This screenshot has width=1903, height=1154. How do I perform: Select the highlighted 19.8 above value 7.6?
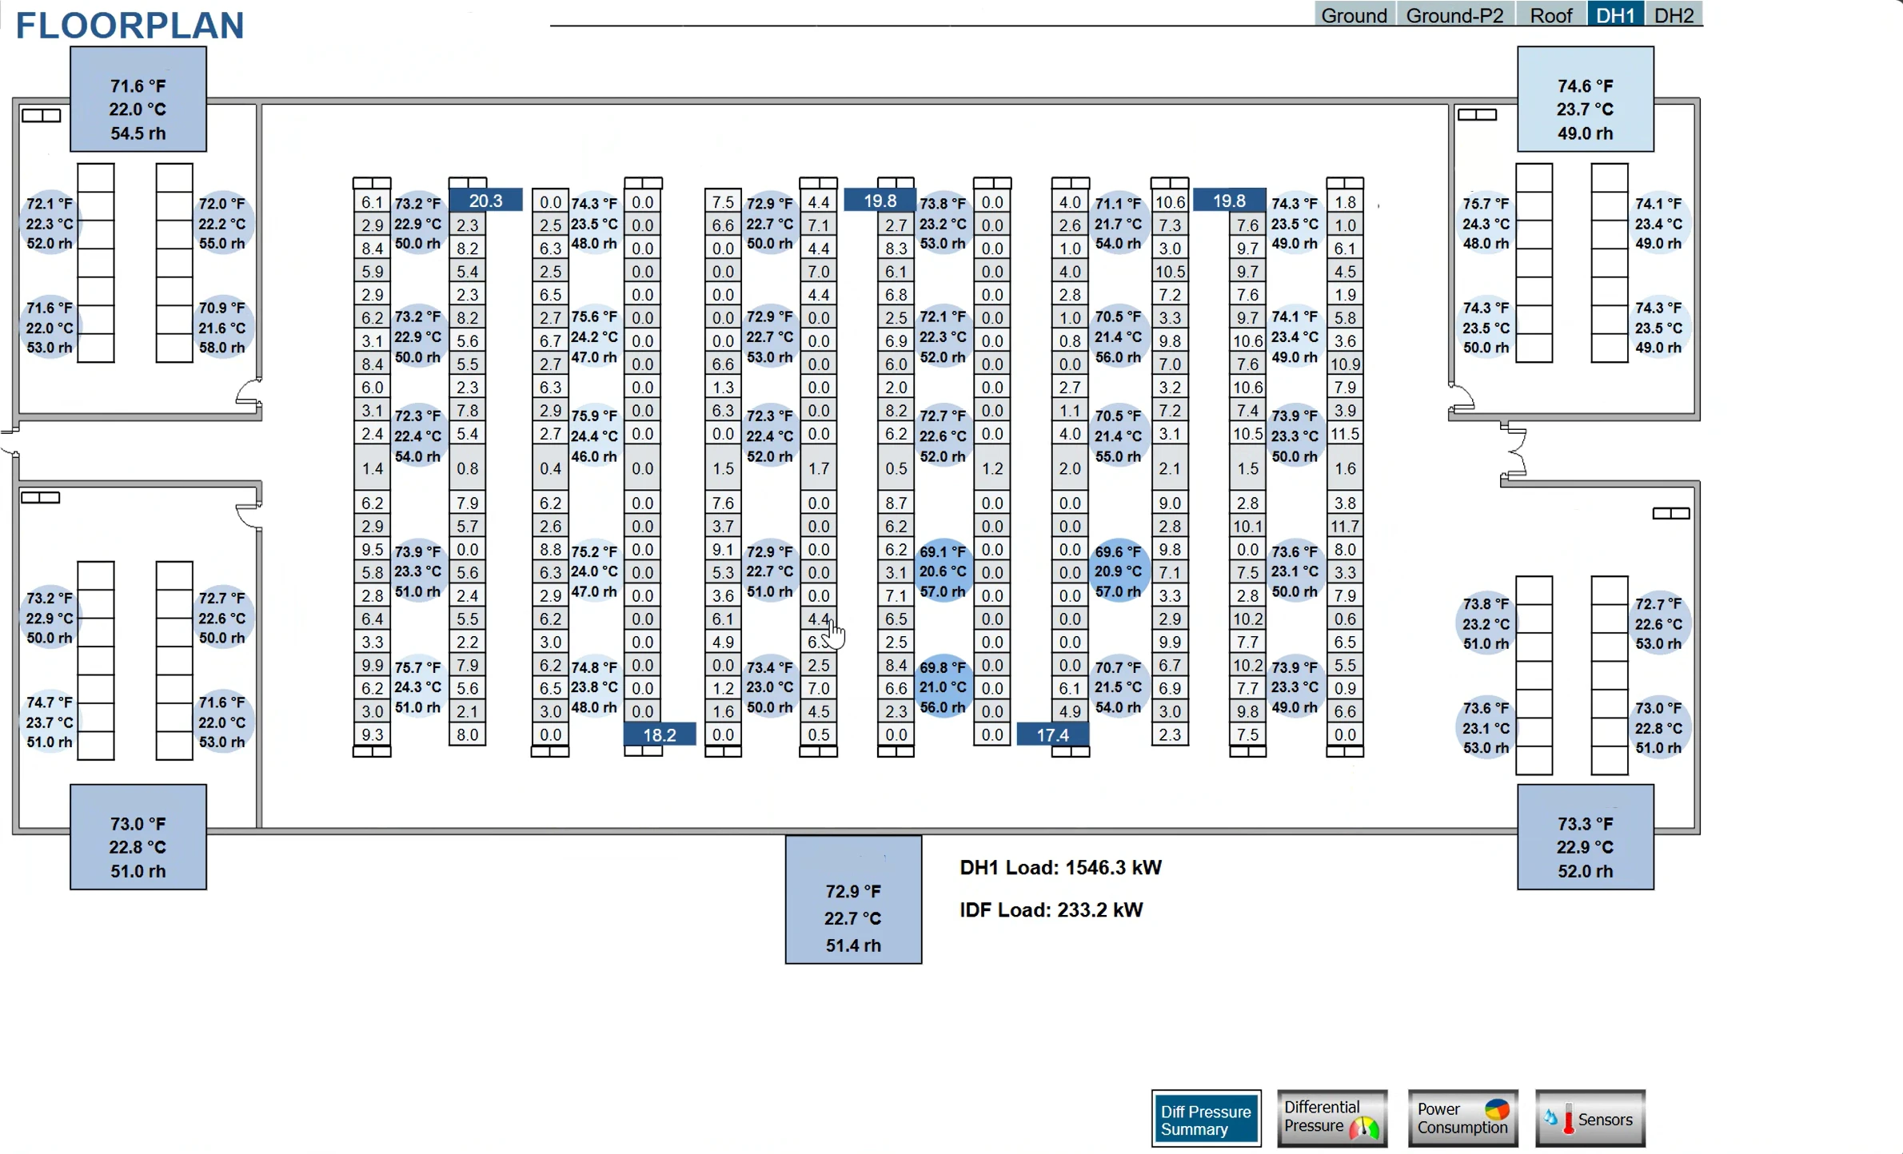1229,201
